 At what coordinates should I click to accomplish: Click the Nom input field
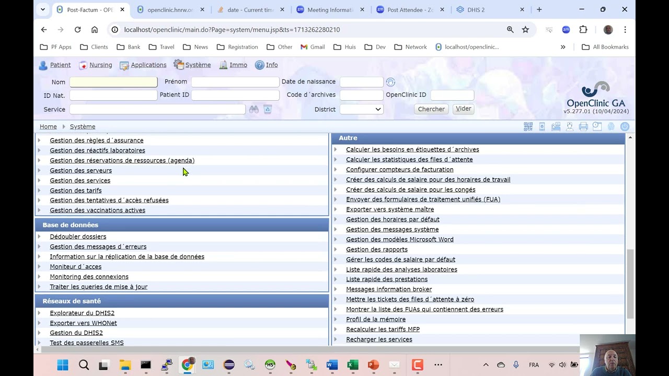[113, 82]
